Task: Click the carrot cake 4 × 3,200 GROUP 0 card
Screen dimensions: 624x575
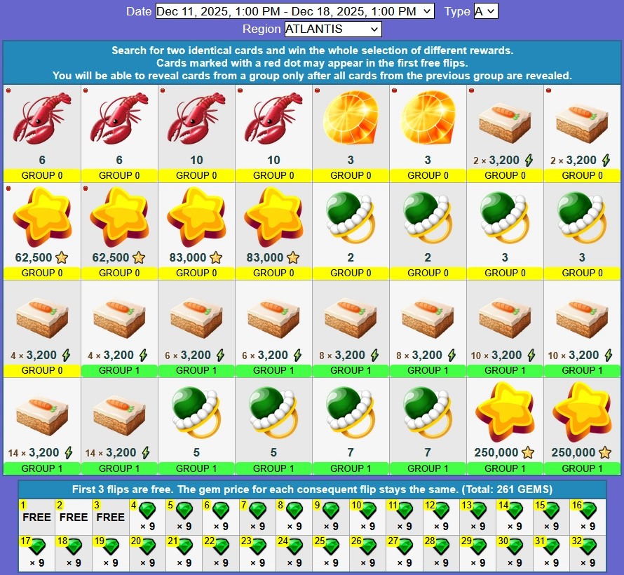Action: pyautogui.click(x=42, y=329)
